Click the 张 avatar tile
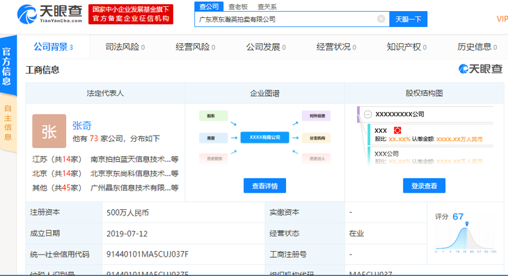 pyautogui.click(x=49, y=131)
